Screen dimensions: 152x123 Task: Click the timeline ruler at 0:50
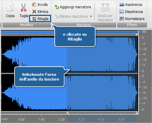pyautogui.click(x=21, y=119)
